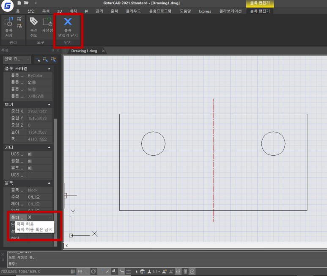
Task: Select the 폭파 허용 tooltip option
Action: click(x=25, y=224)
